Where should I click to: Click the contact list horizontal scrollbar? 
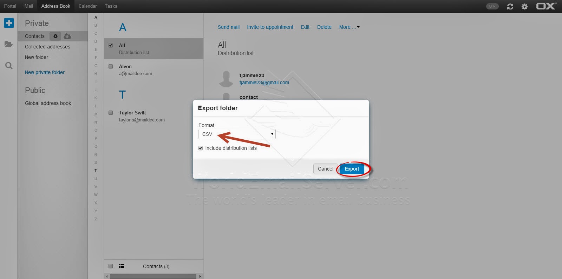click(x=153, y=276)
